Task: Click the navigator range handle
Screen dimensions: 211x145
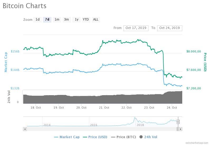Action: [x=178, y=122]
